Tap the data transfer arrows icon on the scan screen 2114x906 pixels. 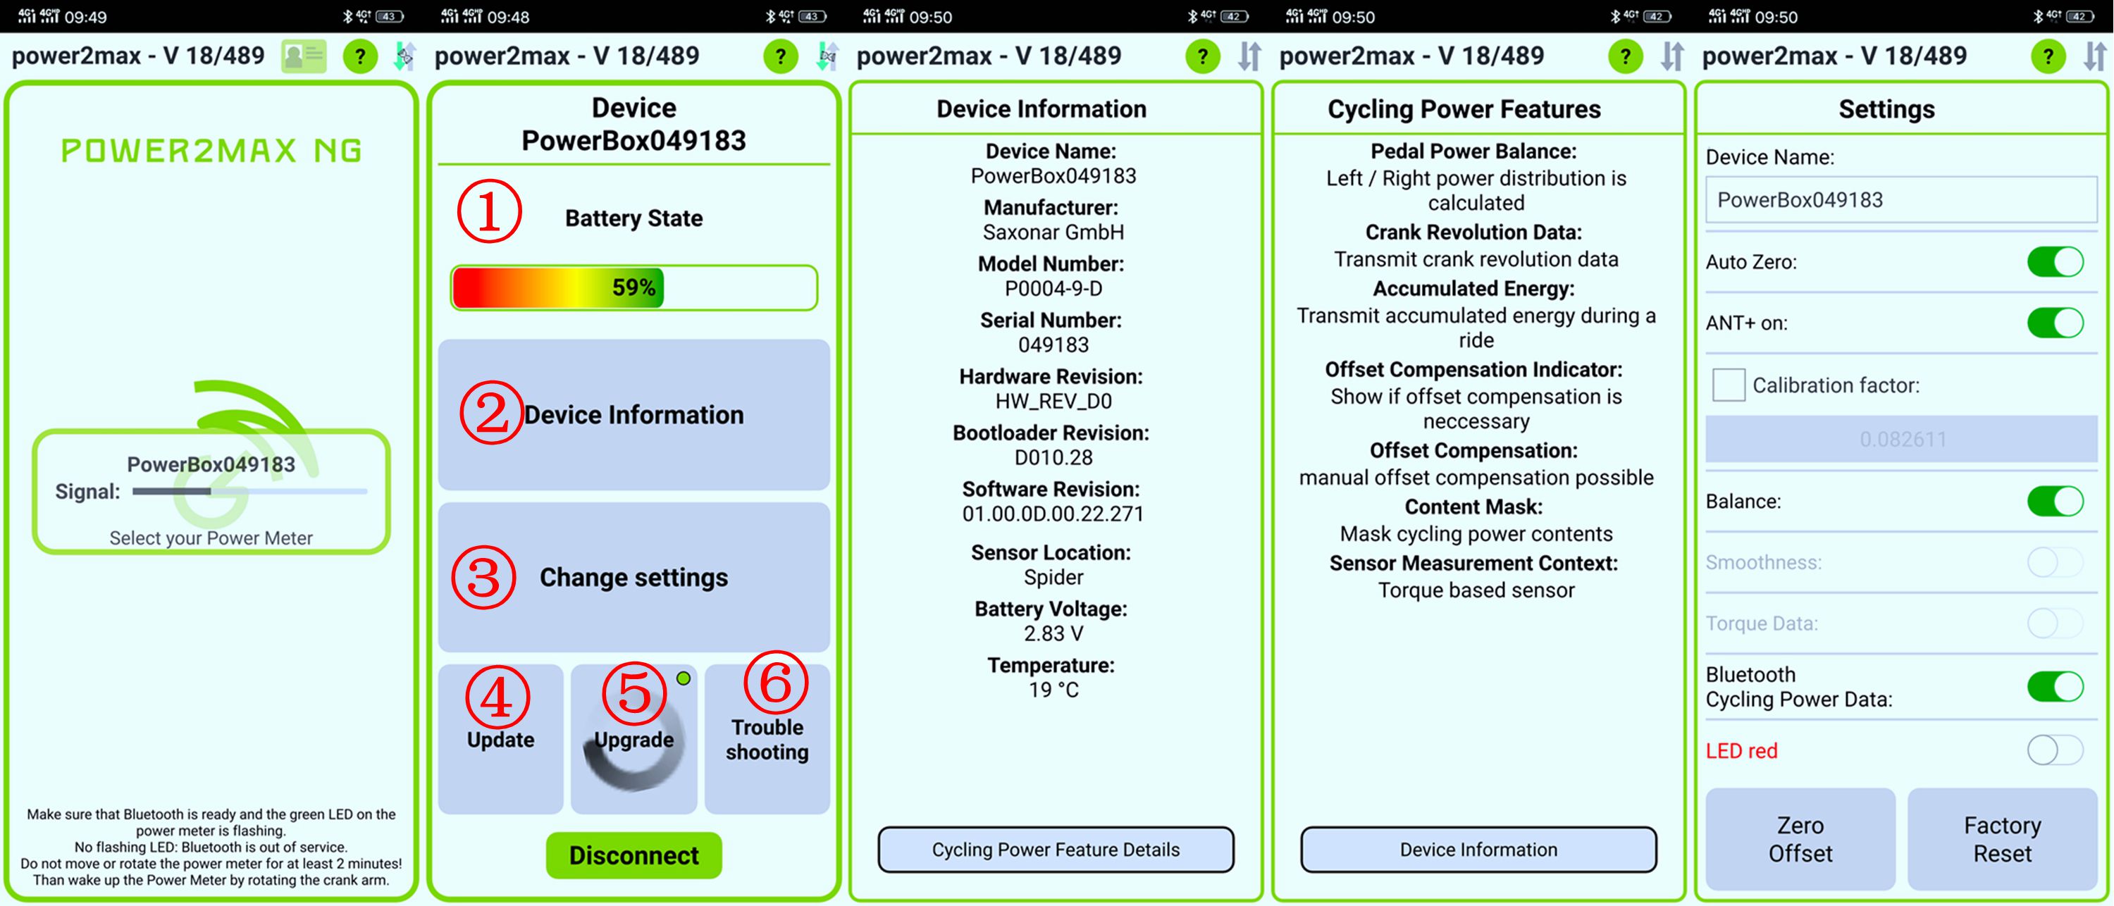[405, 56]
